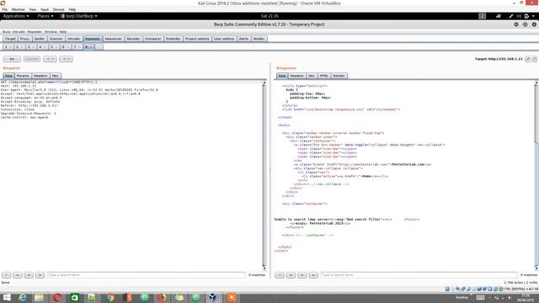This screenshot has width=539, height=303.
Task: Open the Help menu of Burp Suite
Action: click(63, 32)
